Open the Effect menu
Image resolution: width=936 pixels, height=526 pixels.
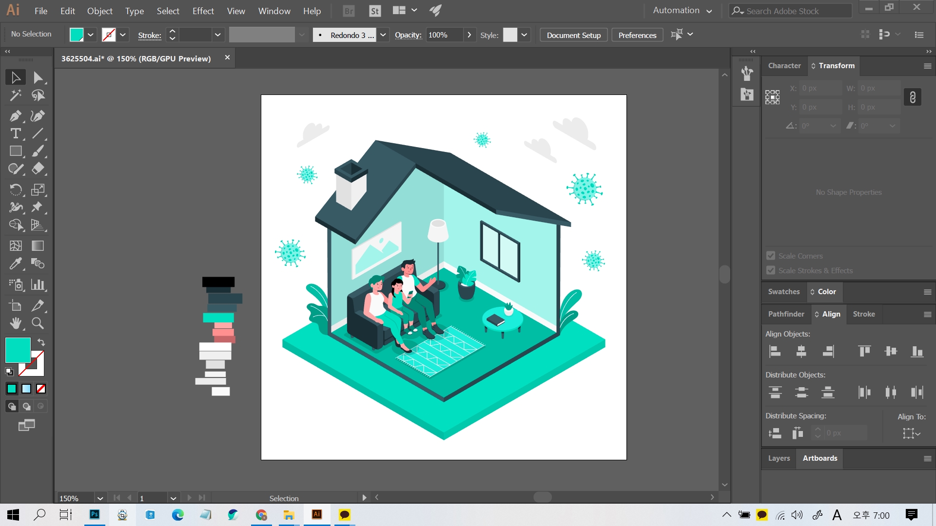click(203, 11)
